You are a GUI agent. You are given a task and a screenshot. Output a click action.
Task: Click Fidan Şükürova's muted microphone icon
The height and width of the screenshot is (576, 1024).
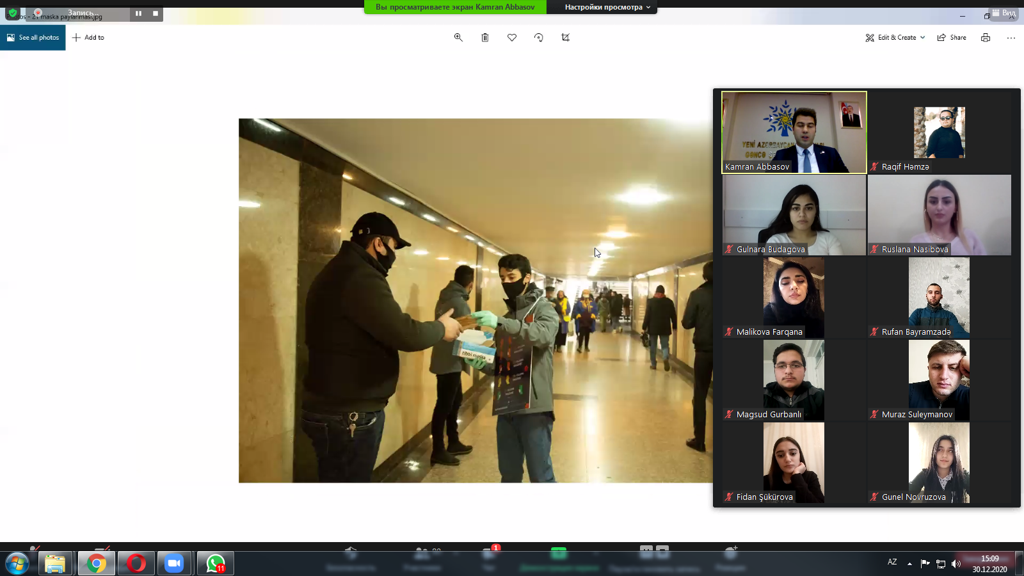pyautogui.click(x=729, y=497)
